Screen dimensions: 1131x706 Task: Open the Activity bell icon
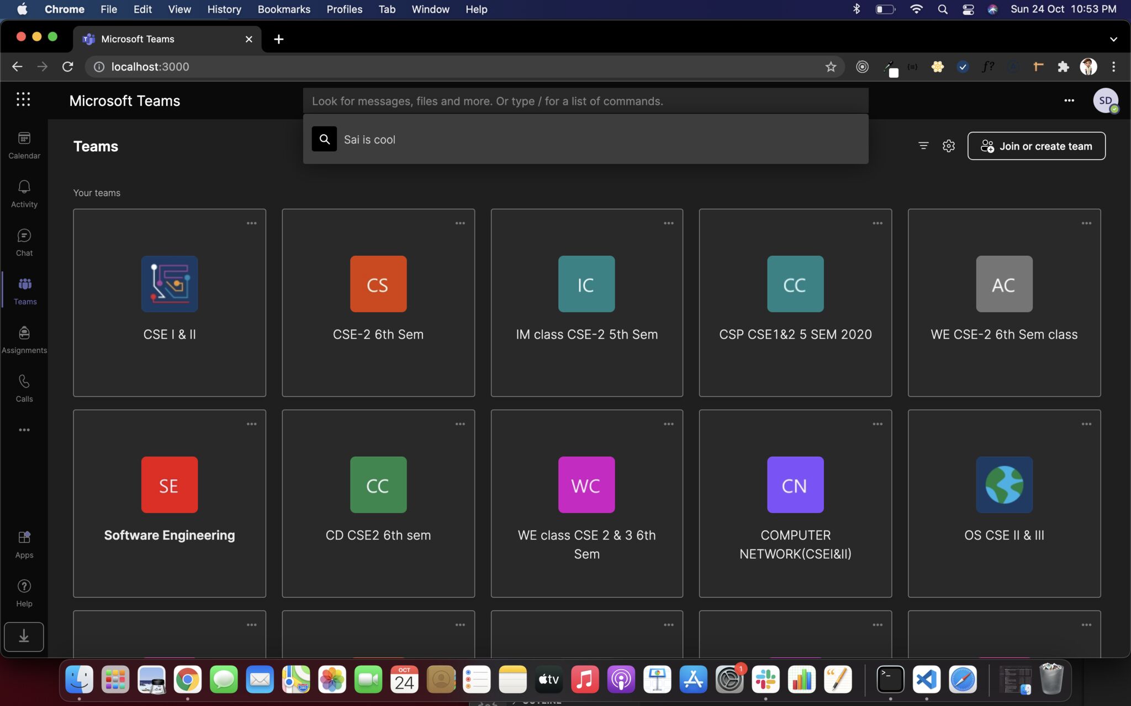[24, 194]
